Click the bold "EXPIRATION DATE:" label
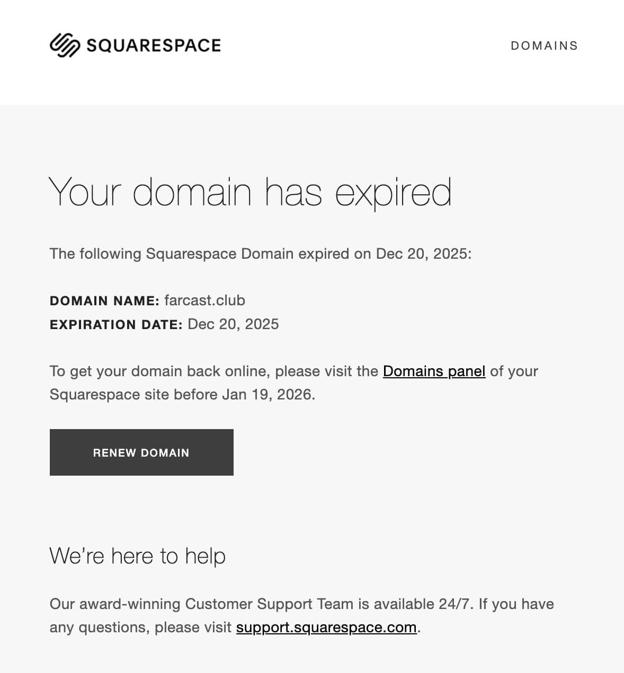The height and width of the screenshot is (673, 624). [x=116, y=325]
